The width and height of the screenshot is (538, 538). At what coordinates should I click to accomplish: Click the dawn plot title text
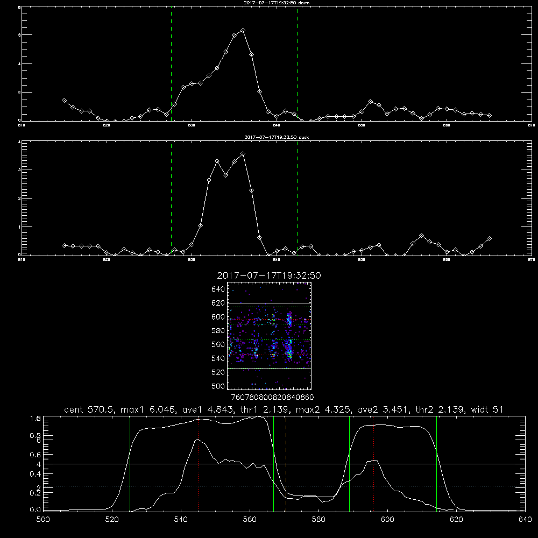click(x=277, y=3)
